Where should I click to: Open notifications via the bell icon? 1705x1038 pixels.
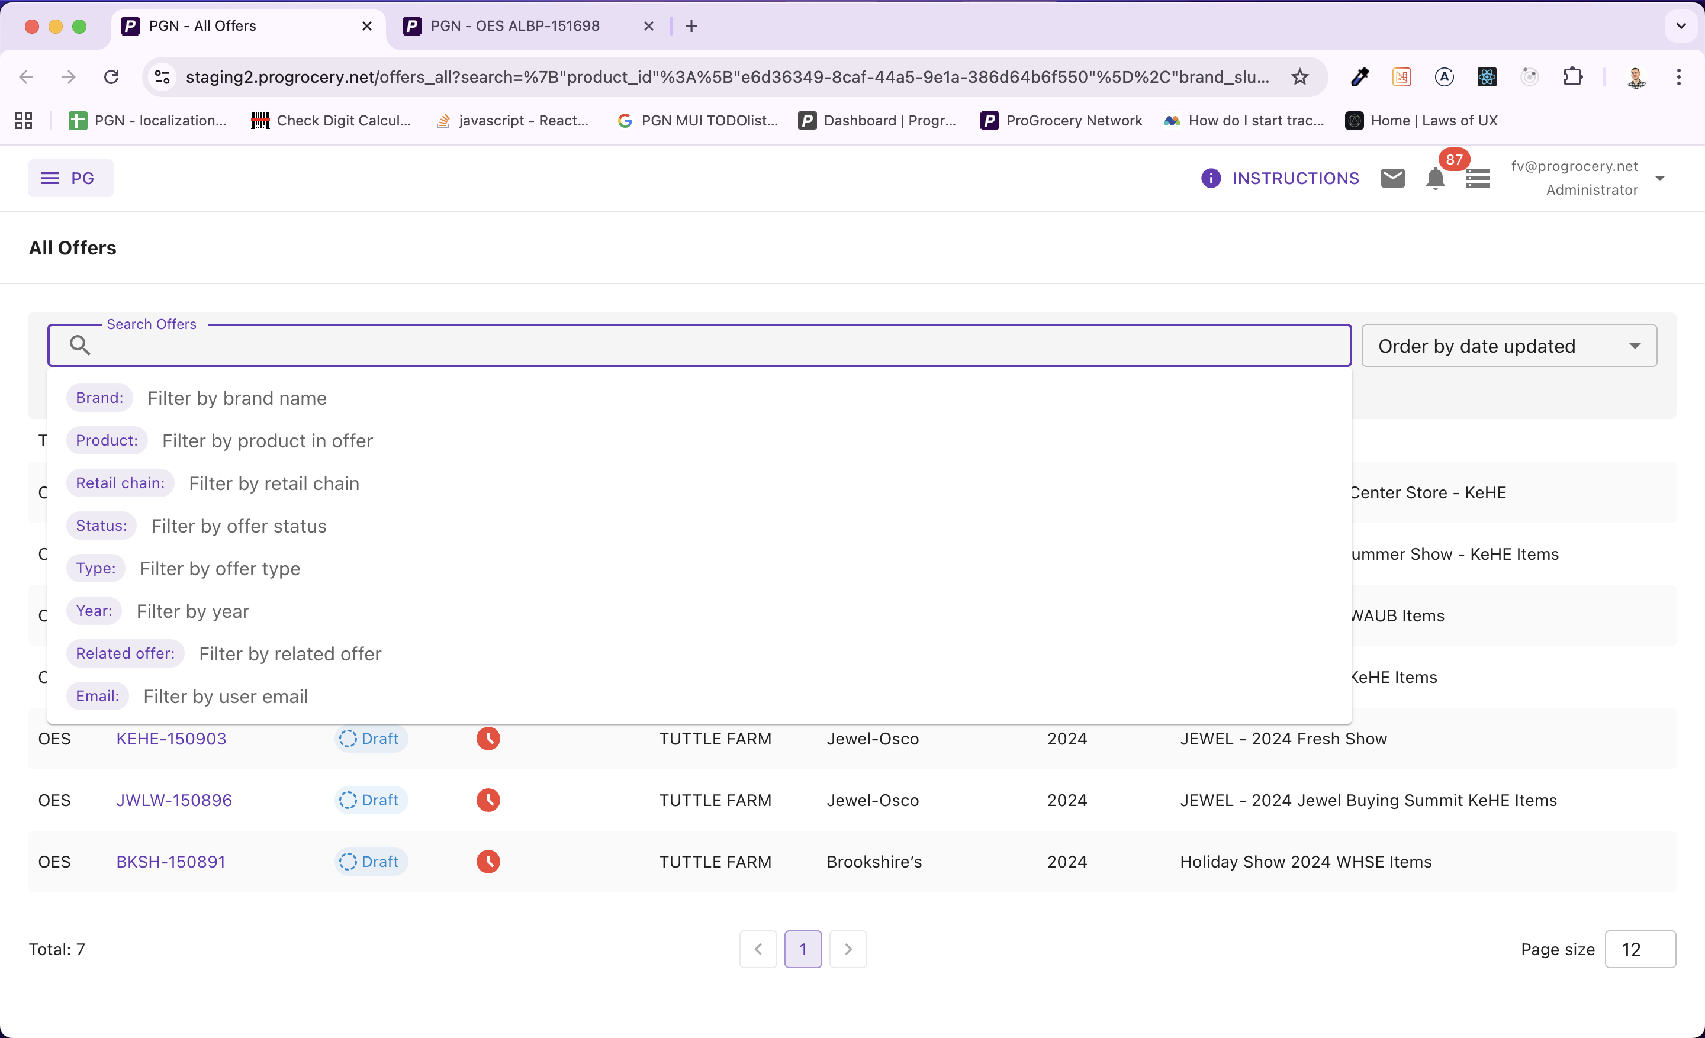point(1436,179)
